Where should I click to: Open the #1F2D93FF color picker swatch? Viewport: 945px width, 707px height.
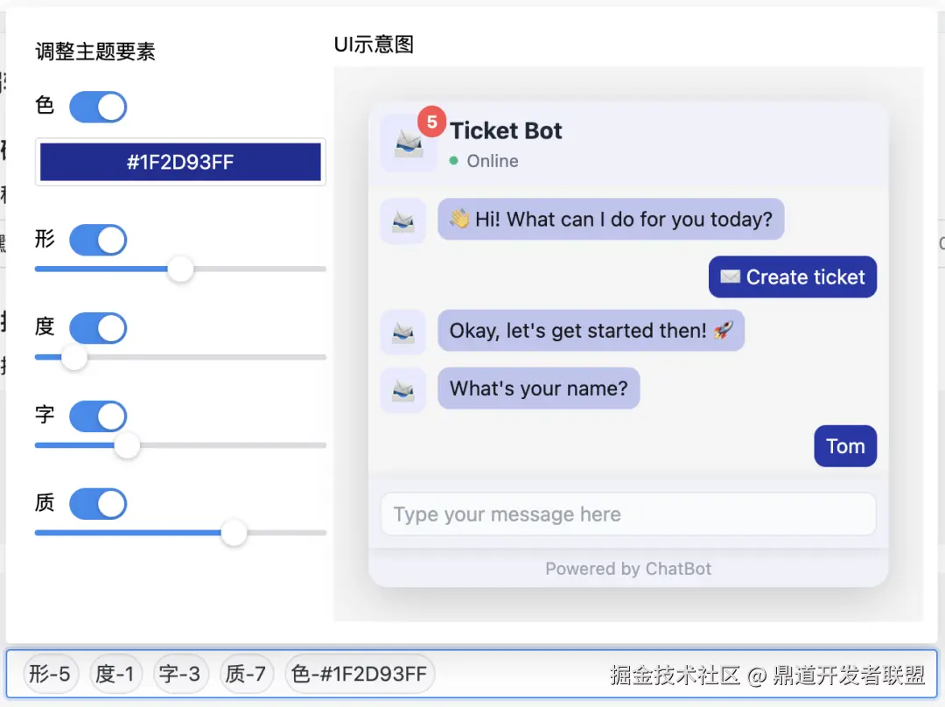180,162
